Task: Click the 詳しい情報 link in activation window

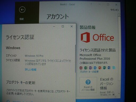Action: pyautogui.click(x=31, y=70)
